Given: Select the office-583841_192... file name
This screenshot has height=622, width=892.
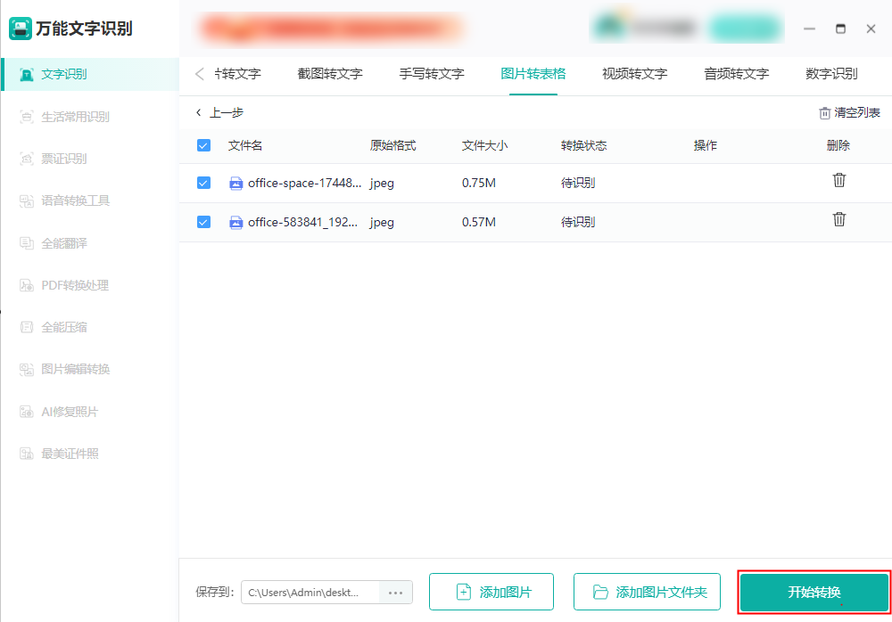Looking at the screenshot, I should pos(302,222).
